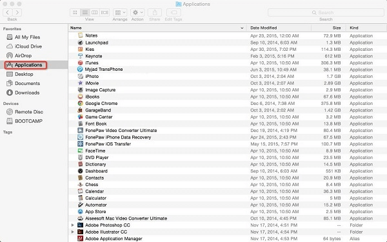This screenshot has height=242, width=387.
Task: Click the iBooks icon
Action: 80,97
